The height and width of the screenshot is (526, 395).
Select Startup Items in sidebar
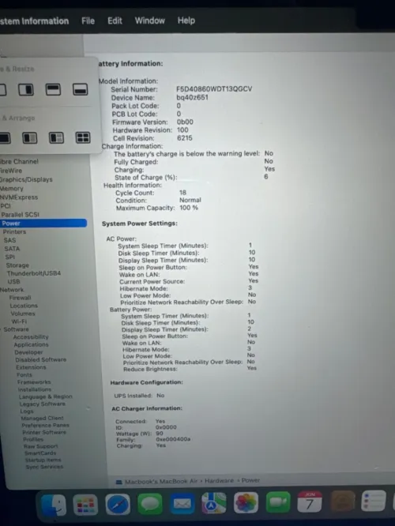[x=43, y=460]
